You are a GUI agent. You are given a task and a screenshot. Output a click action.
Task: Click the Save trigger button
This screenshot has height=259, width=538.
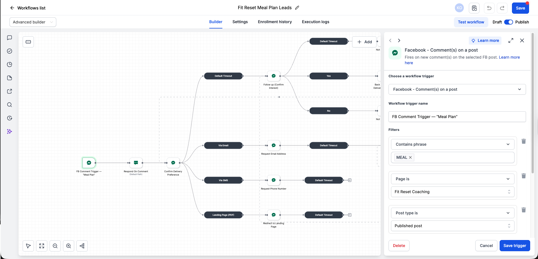coord(515,246)
